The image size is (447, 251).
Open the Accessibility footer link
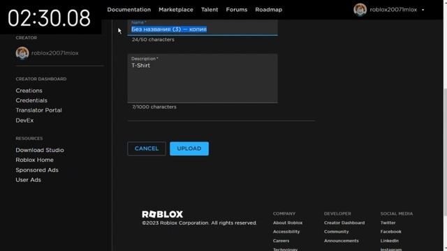286,231
